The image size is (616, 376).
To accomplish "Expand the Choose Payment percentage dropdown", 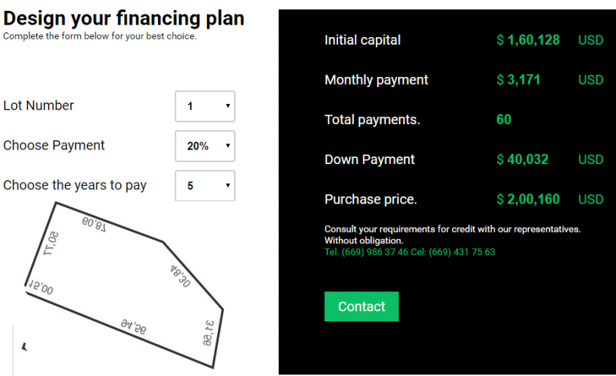I will tap(205, 146).
